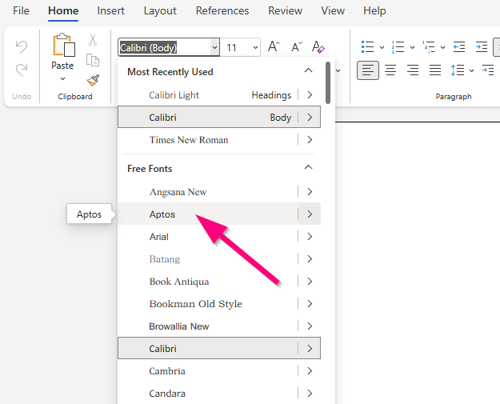Open the Review tab
The height and width of the screenshot is (404, 500).
tap(285, 11)
